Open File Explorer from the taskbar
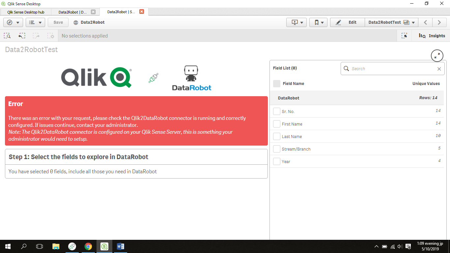This screenshot has height=253, width=450. click(56, 246)
